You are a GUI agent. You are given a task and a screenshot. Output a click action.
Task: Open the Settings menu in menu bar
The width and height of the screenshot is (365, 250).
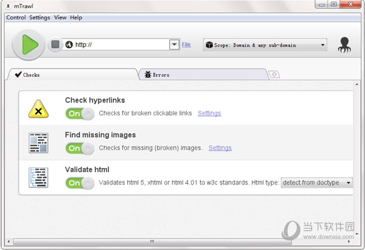pos(40,18)
